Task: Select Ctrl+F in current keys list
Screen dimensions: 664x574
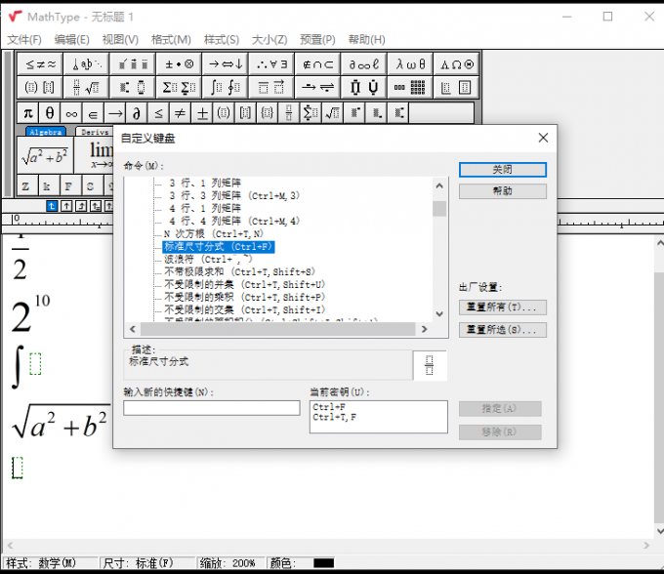Action: 329,407
